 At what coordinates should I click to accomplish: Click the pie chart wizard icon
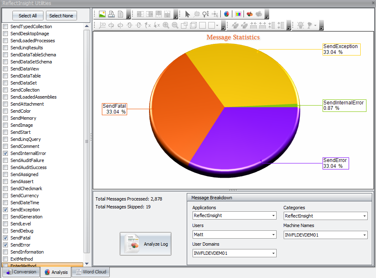[x=250, y=14]
